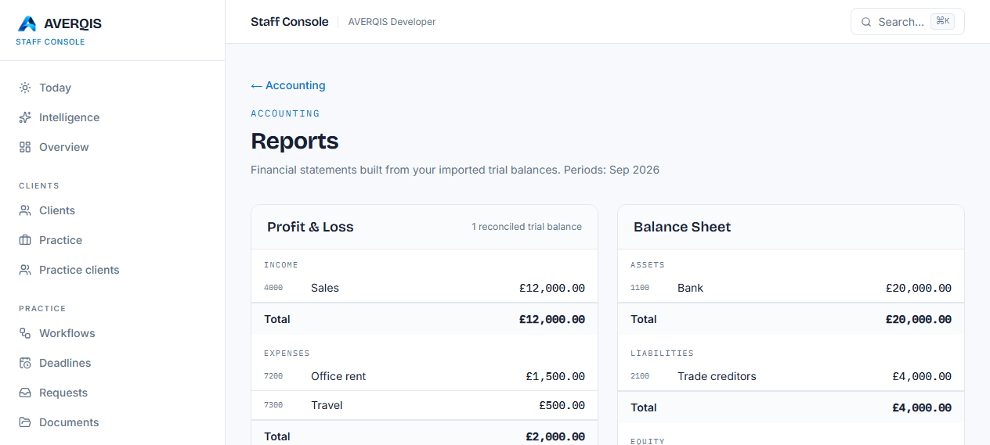The height and width of the screenshot is (445, 990).
Task: Click the Sales amount £12,000.00
Action: tap(552, 288)
